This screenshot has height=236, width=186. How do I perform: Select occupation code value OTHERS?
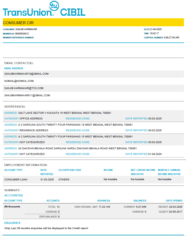64,180
